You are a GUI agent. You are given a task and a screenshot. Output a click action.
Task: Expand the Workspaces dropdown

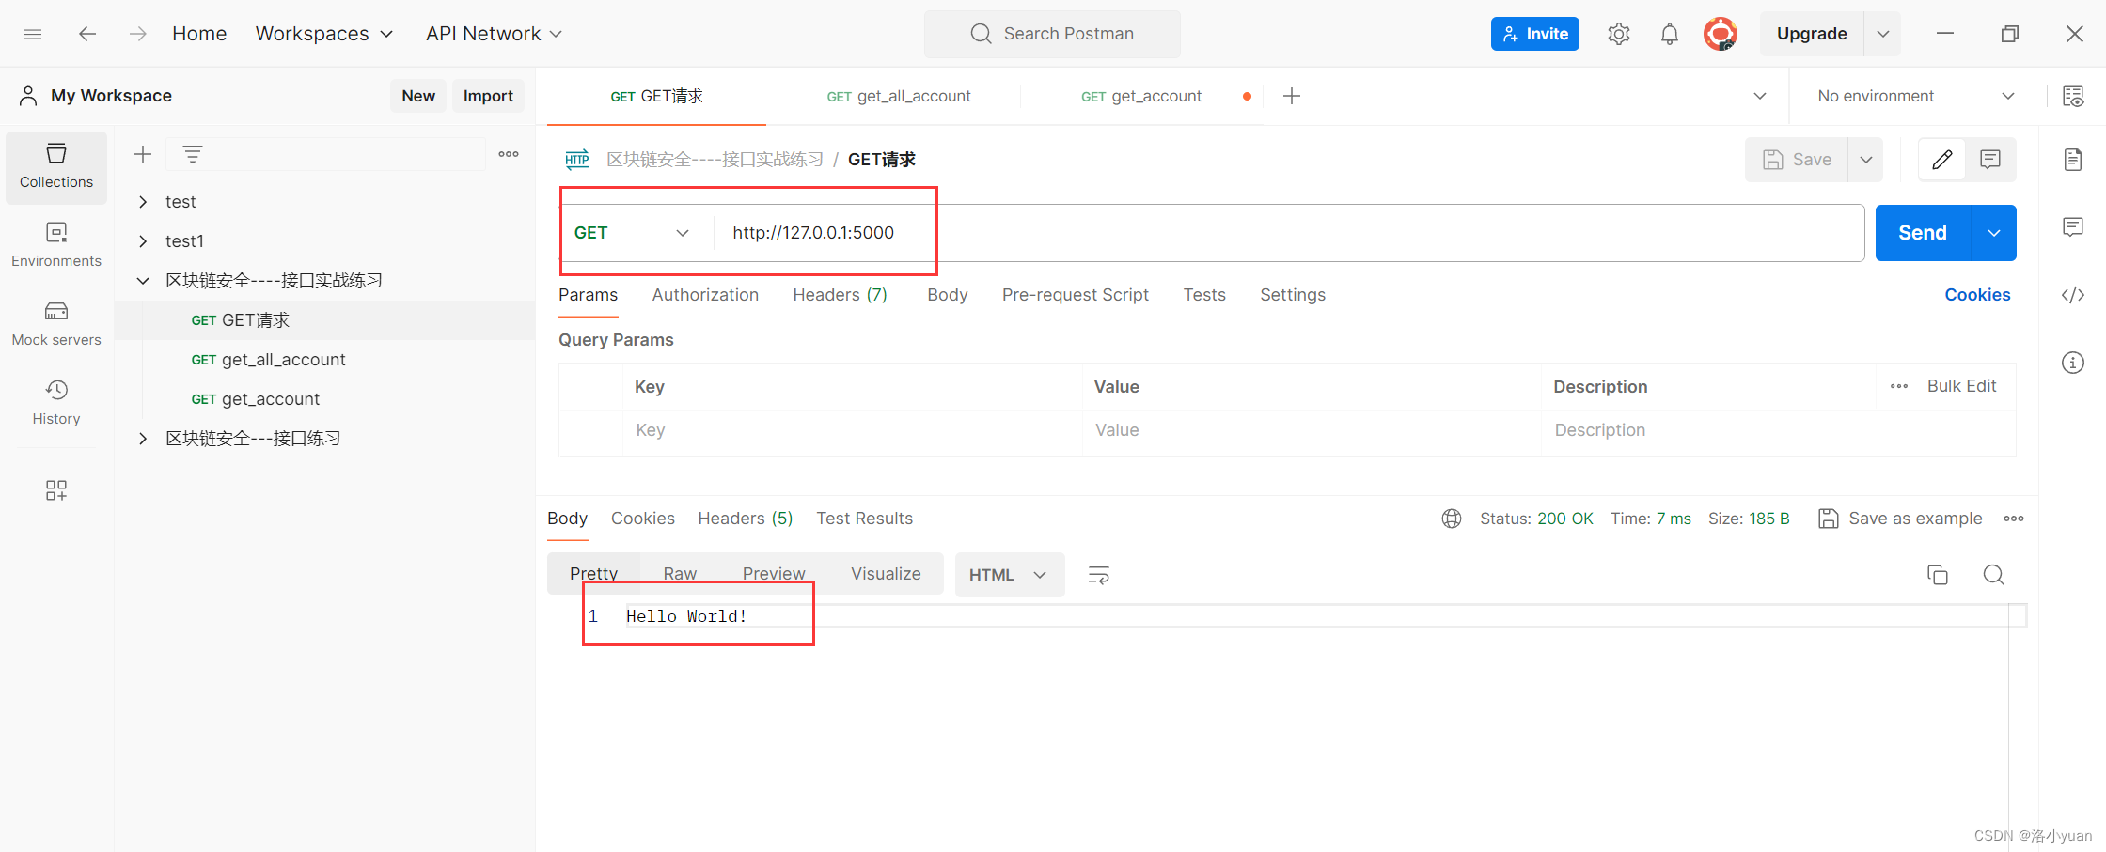[324, 34]
